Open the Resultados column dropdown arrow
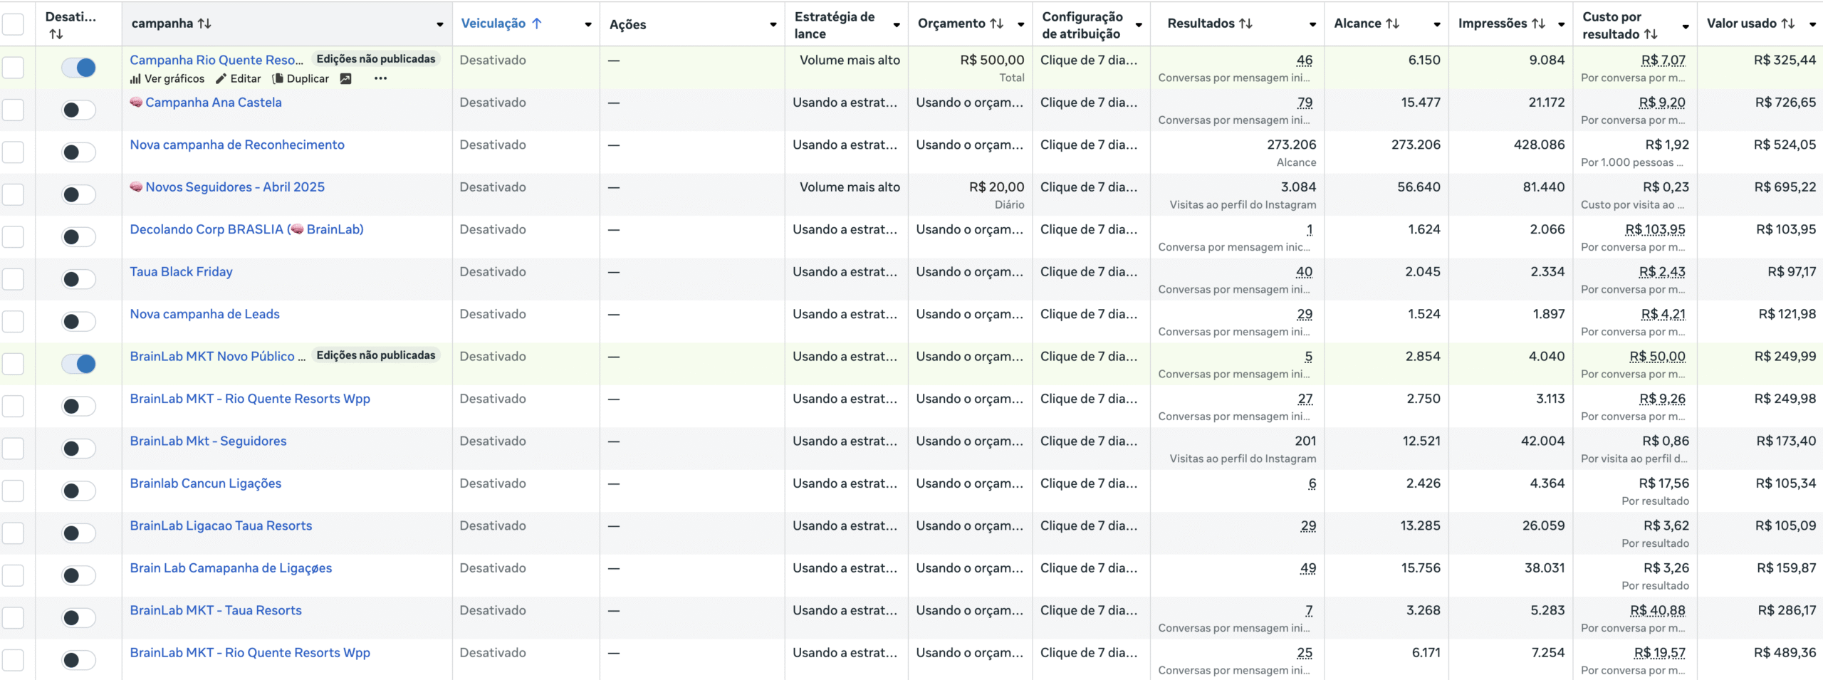 (1312, 24)
